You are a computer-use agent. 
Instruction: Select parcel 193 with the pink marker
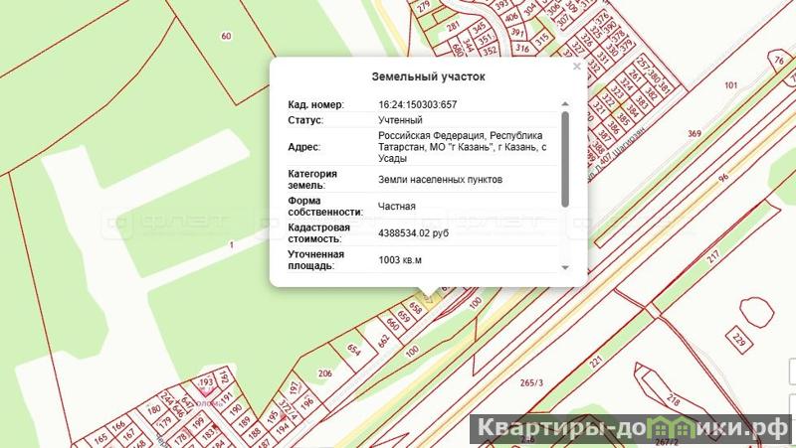(x=207, y=381)
